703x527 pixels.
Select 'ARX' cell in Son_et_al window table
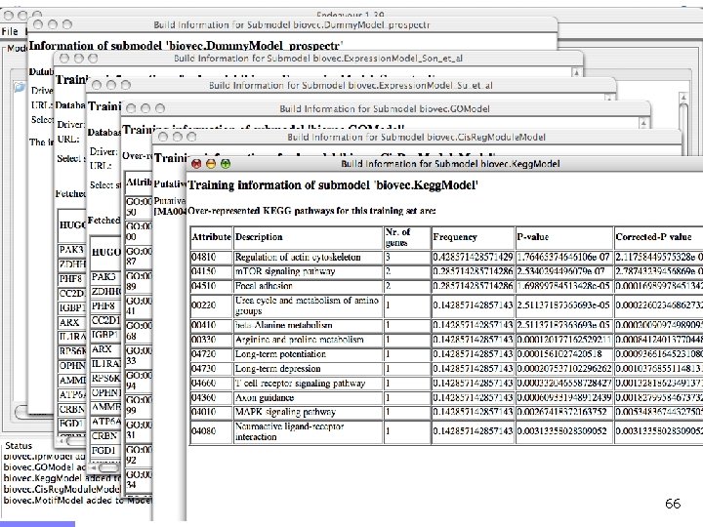pos(71,323)
